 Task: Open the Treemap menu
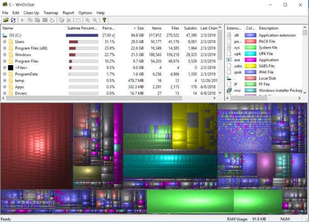coord(50,13)
